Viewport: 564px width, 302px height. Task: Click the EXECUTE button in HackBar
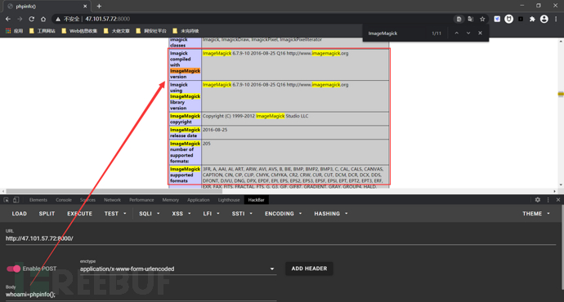(79, 214)
